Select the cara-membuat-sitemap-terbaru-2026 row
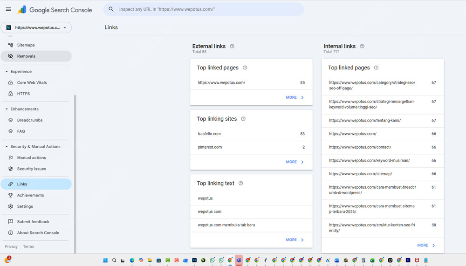The width and height of the screenshot is (466, 266). click(383, 209)
